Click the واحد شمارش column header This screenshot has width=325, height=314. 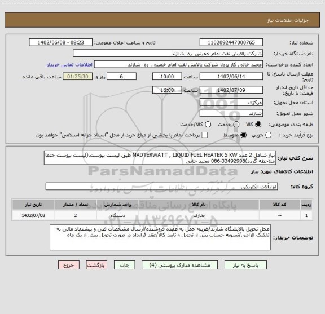117,205
